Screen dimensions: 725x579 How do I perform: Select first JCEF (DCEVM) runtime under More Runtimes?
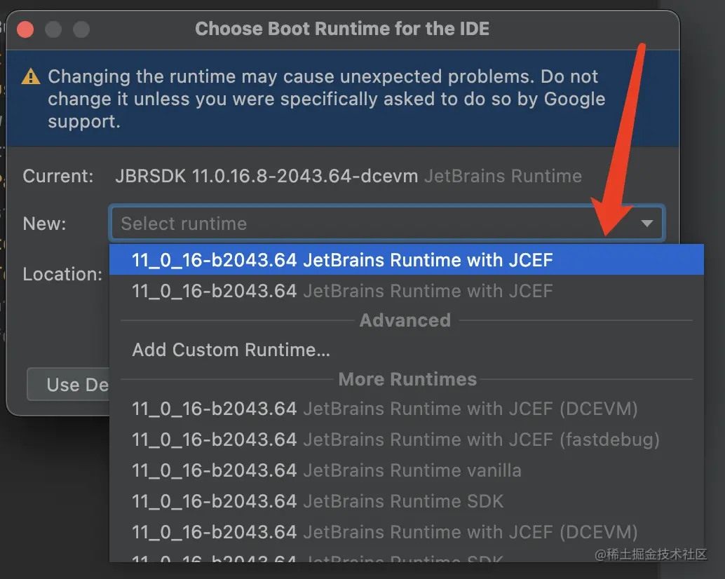(x=407, y=409)
